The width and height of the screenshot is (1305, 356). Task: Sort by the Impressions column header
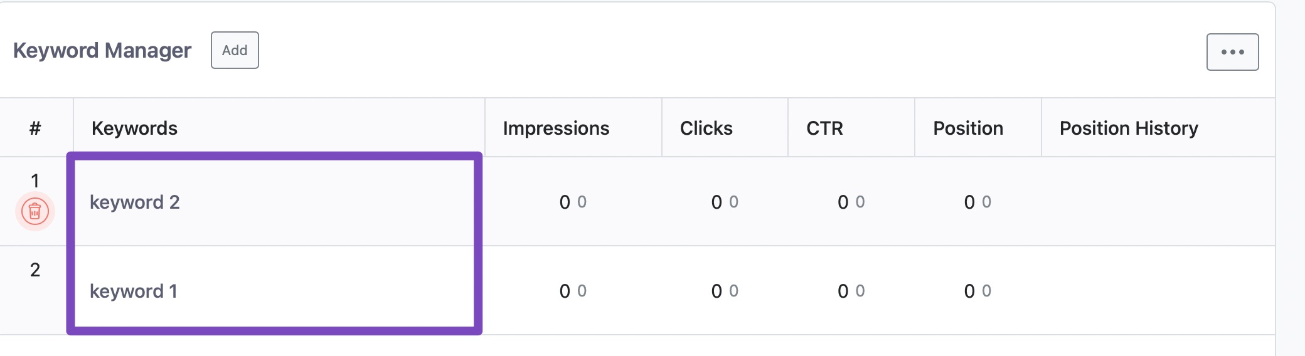click(556, 128)
